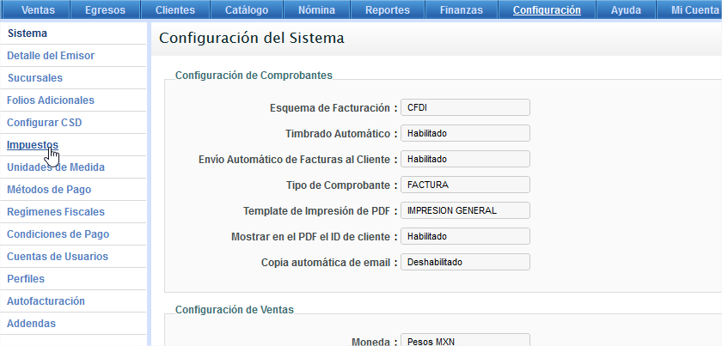The width and height of the screenshot is (722, 346).
Task: Open Unidades de Medida
Action: (x=56, y=167)
